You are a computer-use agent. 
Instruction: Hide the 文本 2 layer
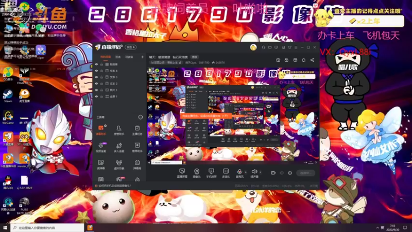click(96, 84)
